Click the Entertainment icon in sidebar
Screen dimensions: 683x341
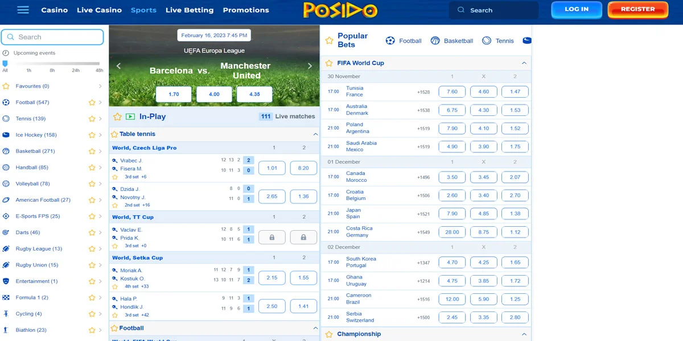coord(6,281)
